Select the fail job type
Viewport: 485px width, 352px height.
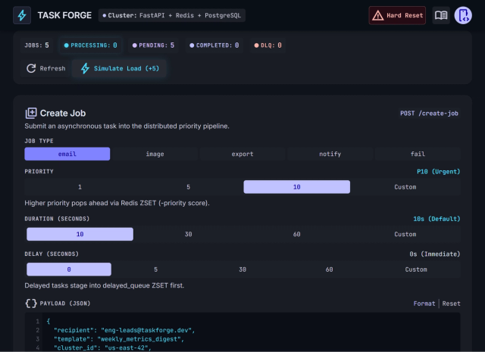tap(418, 154)
